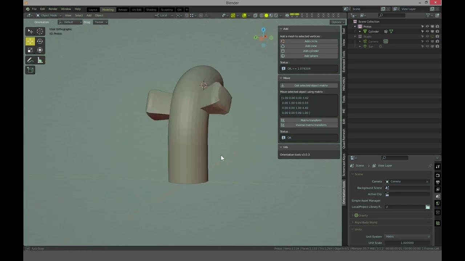Expand the Rigid Body World panel
This screenshot has width=465, height=261.
click(366, 222)
